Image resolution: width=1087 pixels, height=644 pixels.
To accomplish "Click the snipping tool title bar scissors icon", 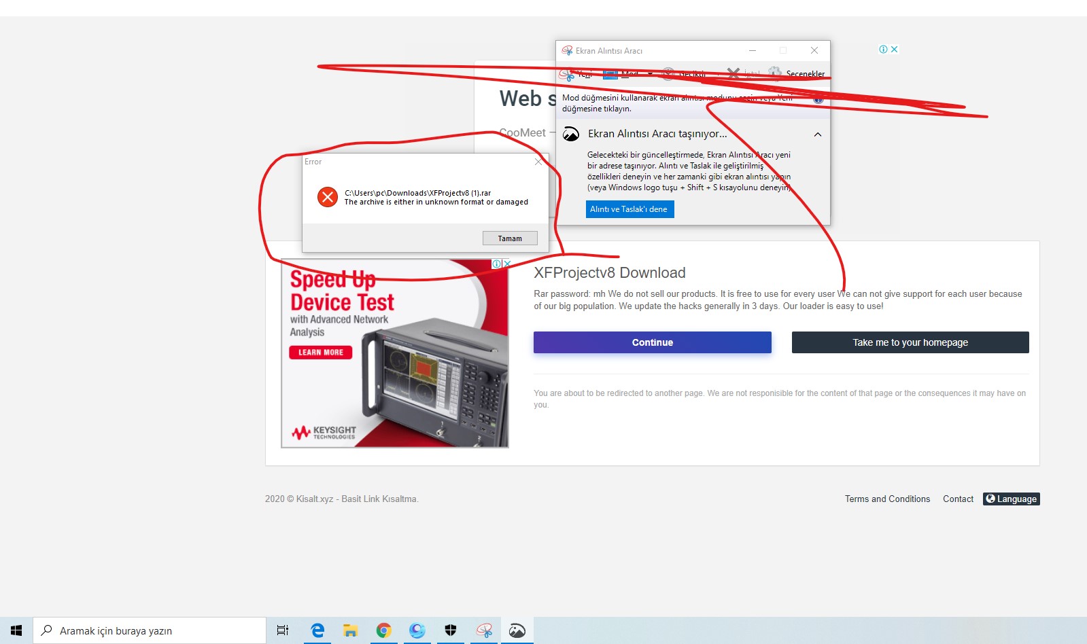I will [567, 50].
